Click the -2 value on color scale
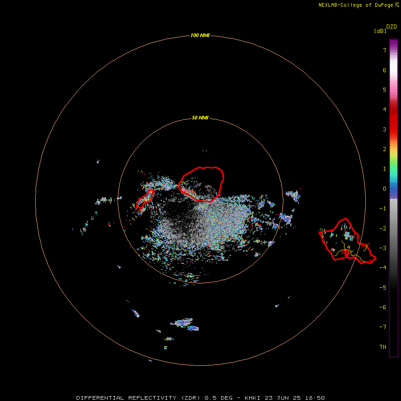401x401 pixels. 383,229
